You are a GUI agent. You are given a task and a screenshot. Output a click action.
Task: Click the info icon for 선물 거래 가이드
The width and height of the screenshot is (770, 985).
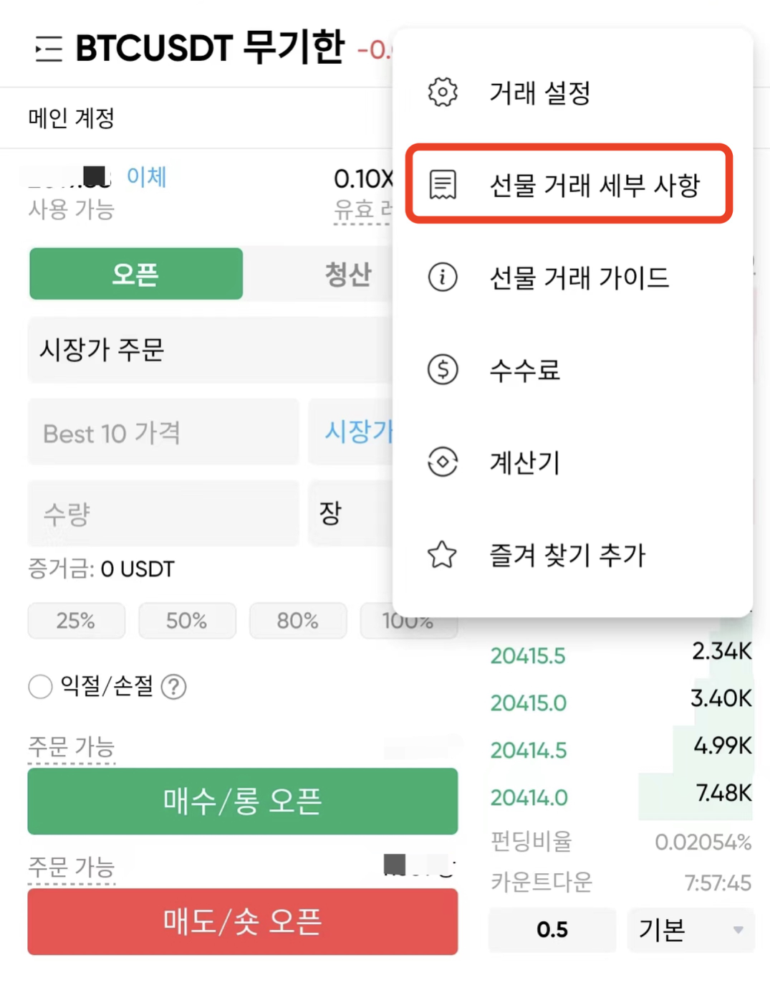443,277
